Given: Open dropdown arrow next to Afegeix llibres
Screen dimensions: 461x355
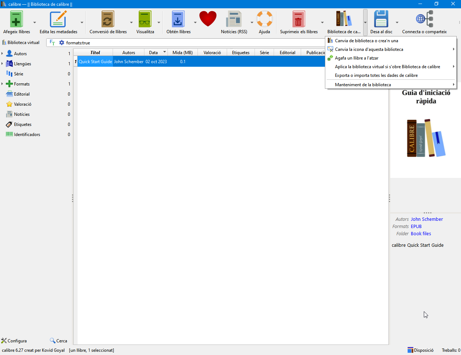Looking at the screenshot, I should pos(35,22).
